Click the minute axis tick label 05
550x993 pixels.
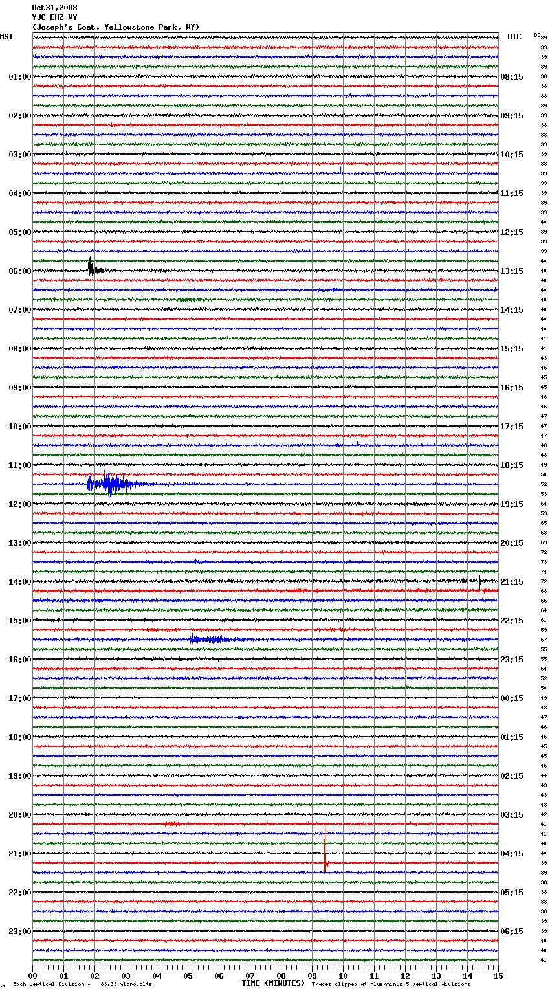coord(188,976)
